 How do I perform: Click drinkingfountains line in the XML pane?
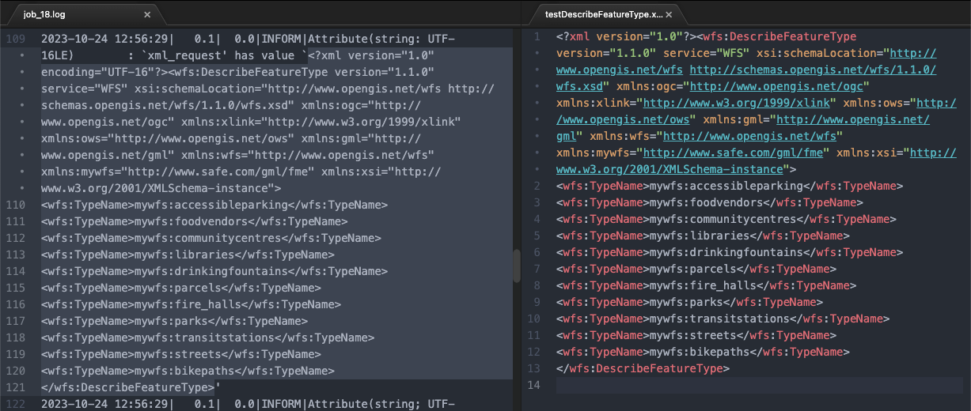pos(730,252)
